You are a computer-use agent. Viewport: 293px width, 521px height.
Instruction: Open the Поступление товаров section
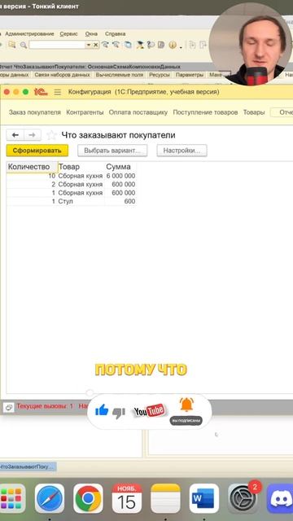pyautogui.click(x=205, y=112)
